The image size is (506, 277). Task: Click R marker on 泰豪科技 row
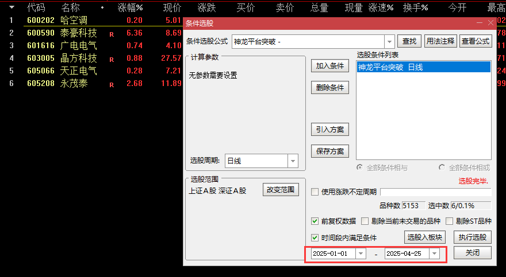click(x=112, y=34)
